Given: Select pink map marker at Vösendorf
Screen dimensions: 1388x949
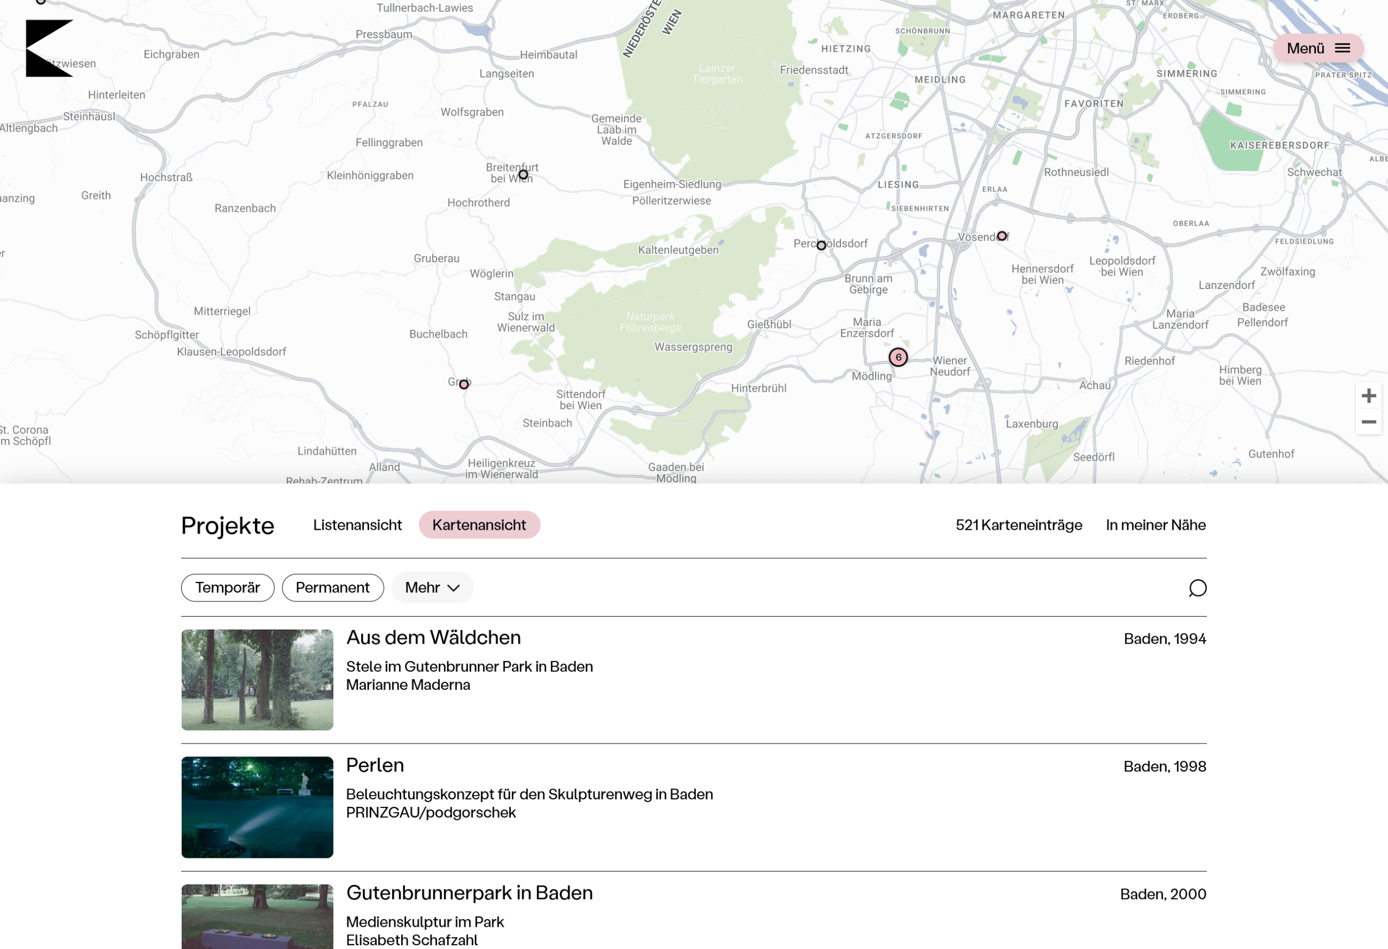Looking at the screenshot, I should 1001,236.
